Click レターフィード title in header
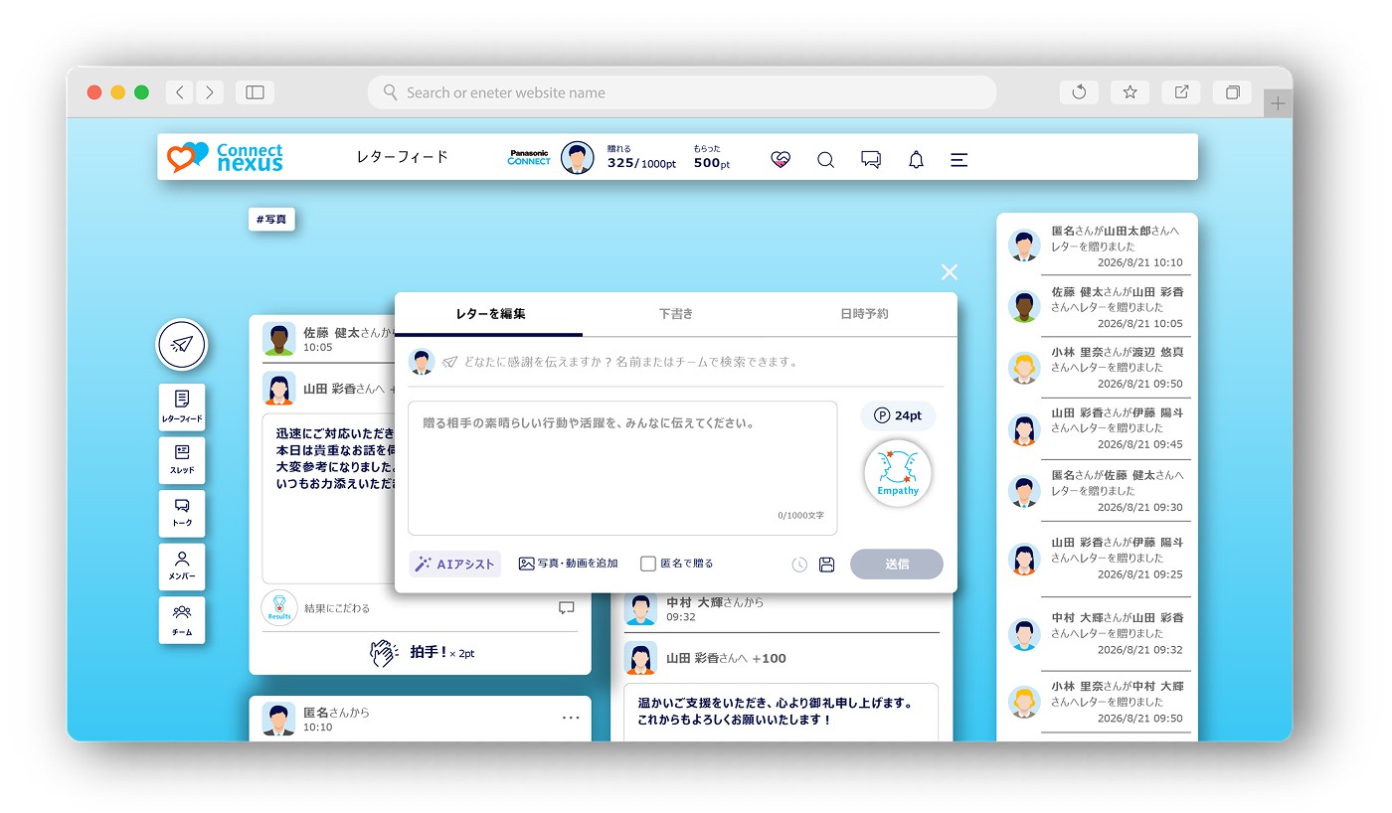The width and height of the screenshot is (1392, 813). coord(403,157)
